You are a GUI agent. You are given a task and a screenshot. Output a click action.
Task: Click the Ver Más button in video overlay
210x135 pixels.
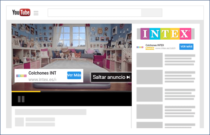(x=74, y=75)
